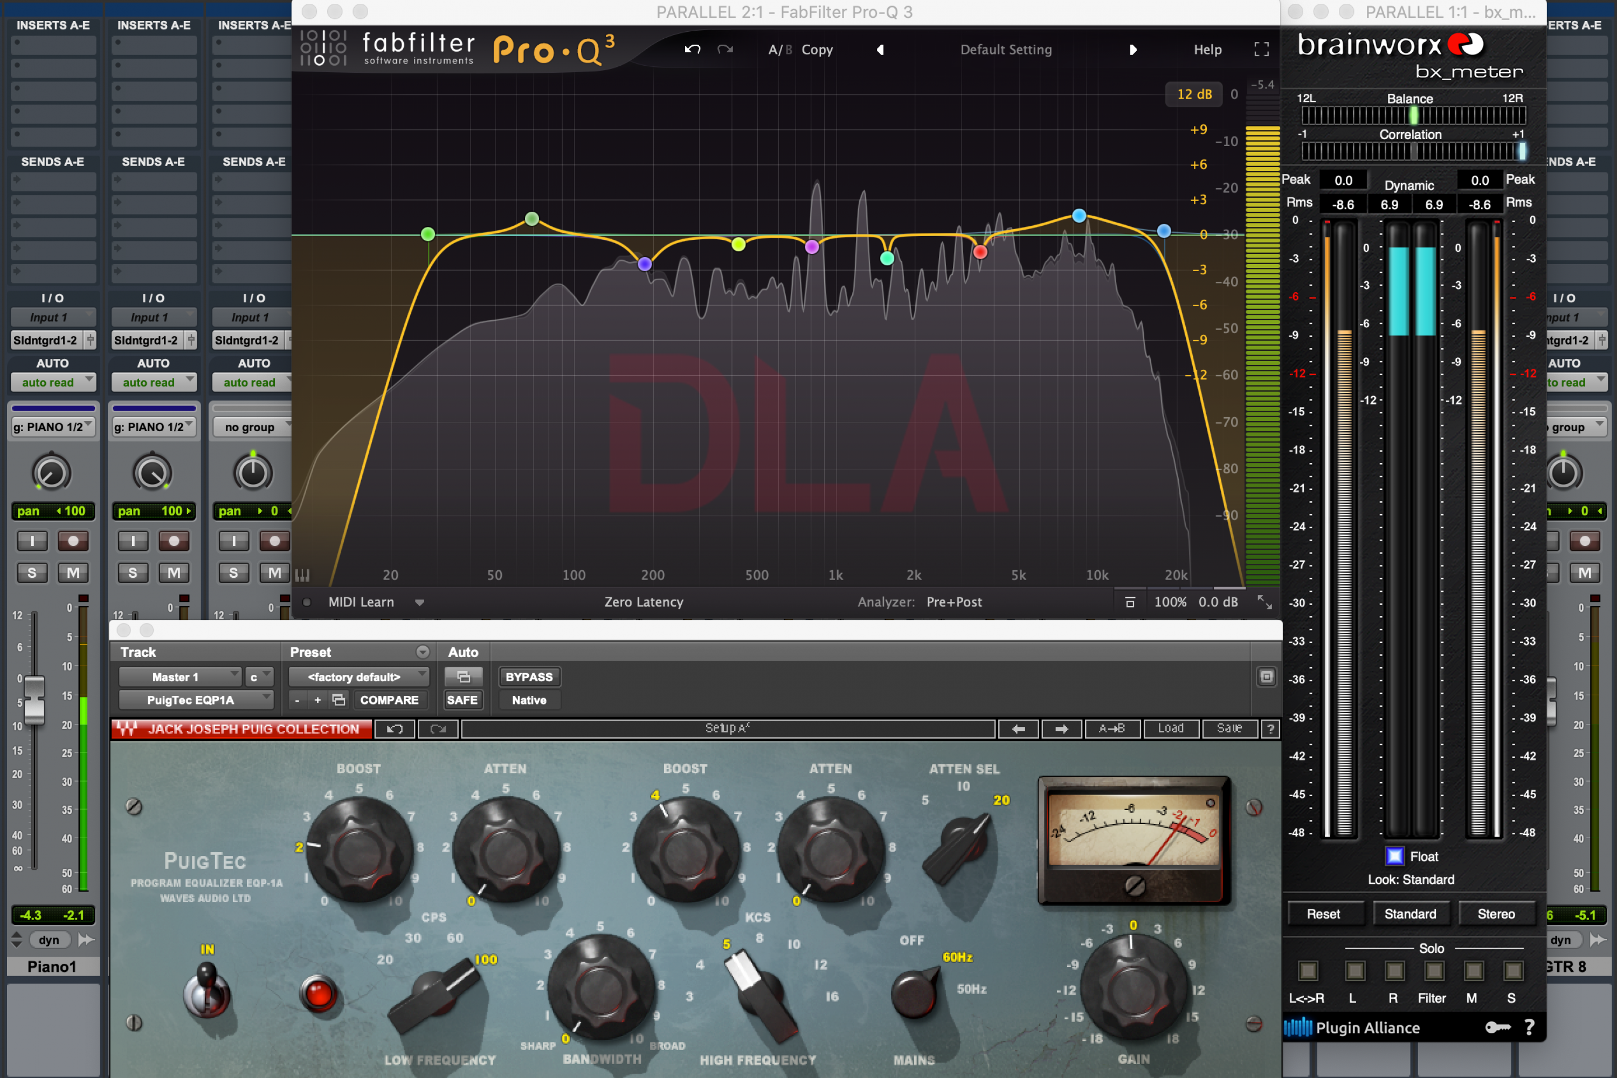Click the Piano1 track name field

point(53,966)
